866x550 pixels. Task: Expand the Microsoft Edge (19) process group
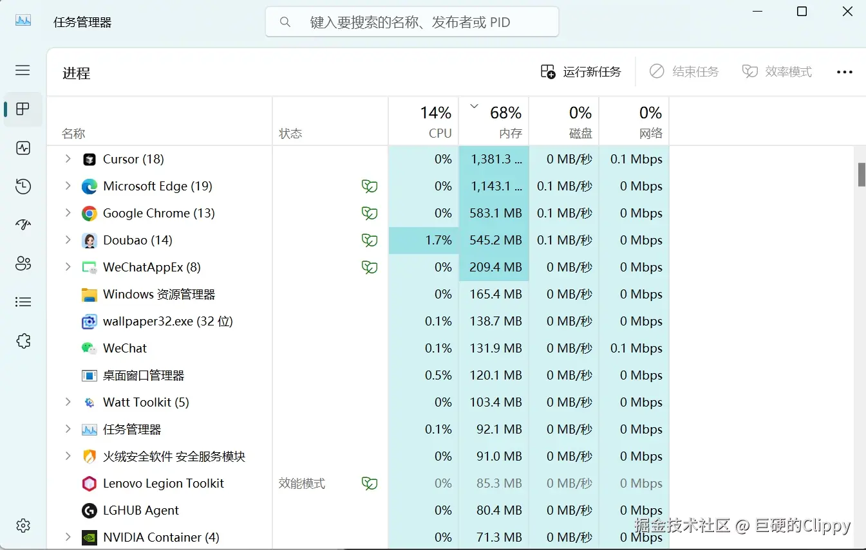coord(68,186)
